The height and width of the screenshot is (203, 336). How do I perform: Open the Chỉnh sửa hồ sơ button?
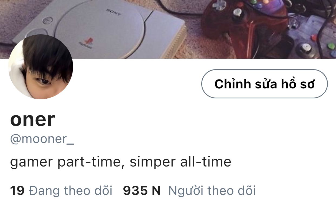pos(264,84)
